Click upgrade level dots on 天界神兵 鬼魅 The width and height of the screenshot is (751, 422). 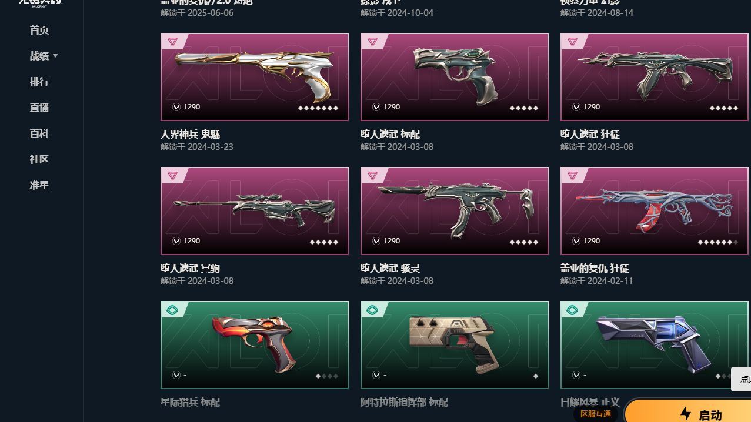point(318,108)
